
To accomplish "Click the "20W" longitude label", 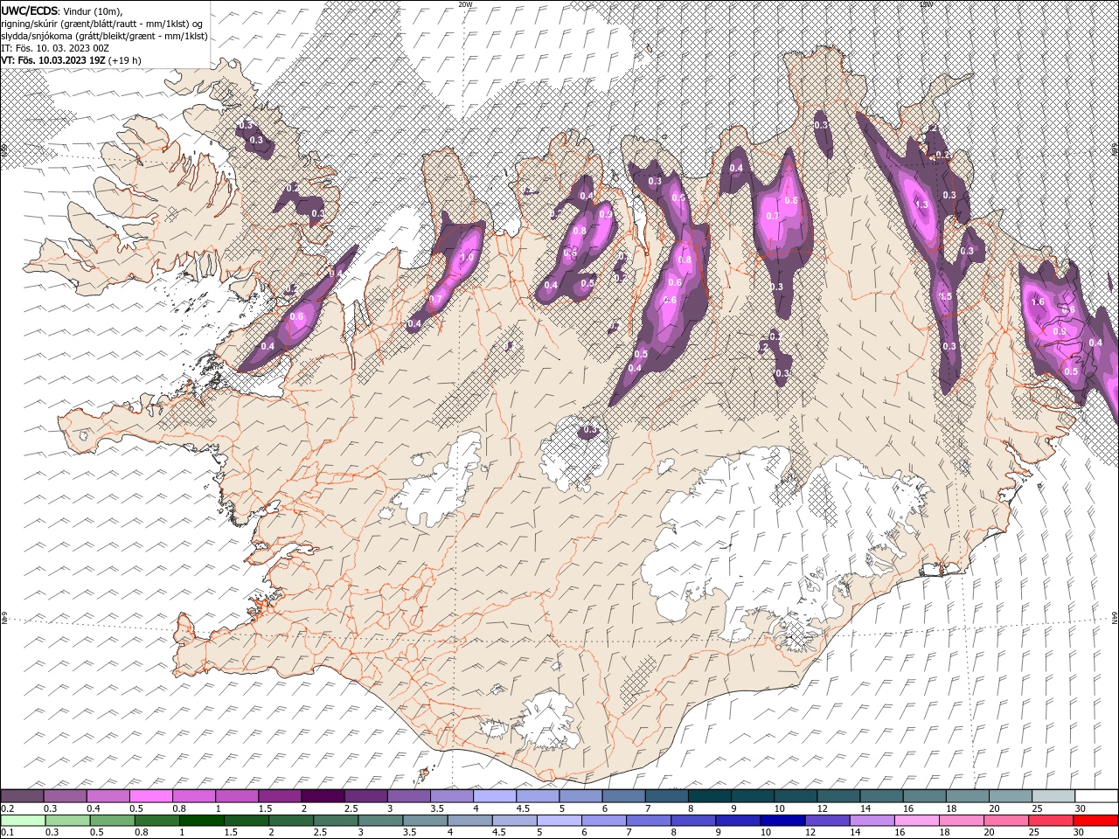I will pos(465,3).
